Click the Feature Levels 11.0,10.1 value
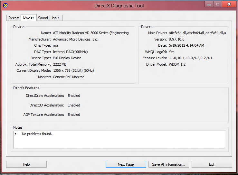Image resolution: width=238 pixels, height=175 pixels. point(191,58)
